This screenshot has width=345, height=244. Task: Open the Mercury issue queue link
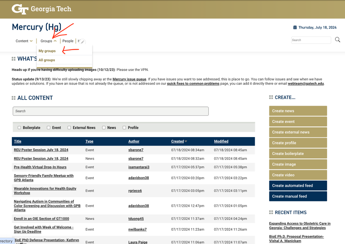point(129,79)
